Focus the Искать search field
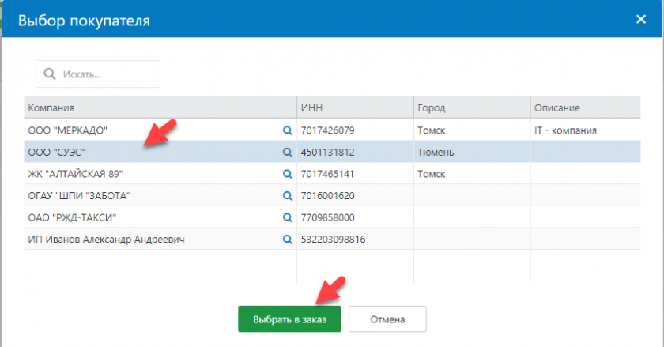The width and height of the screenshot is (664, 347). (107, 74)
